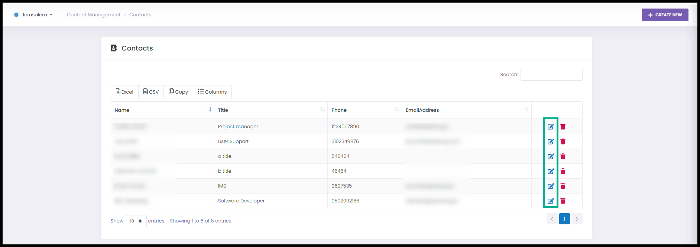Screen dimensions: 700x247
Task: Edit the 'a title' contact row
Action: click(551, 156)
